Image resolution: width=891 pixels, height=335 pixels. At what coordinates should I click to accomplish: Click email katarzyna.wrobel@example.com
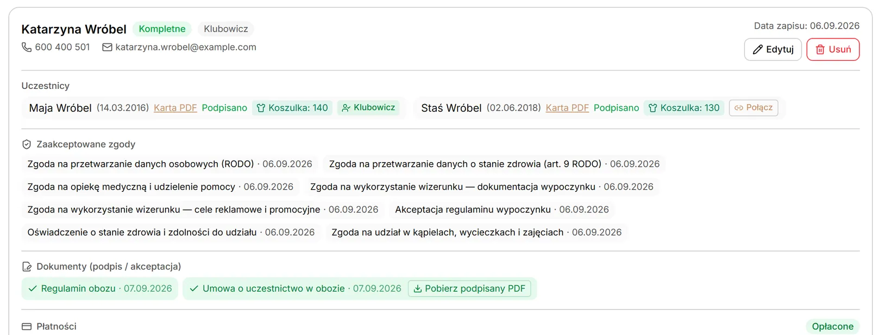186,47
